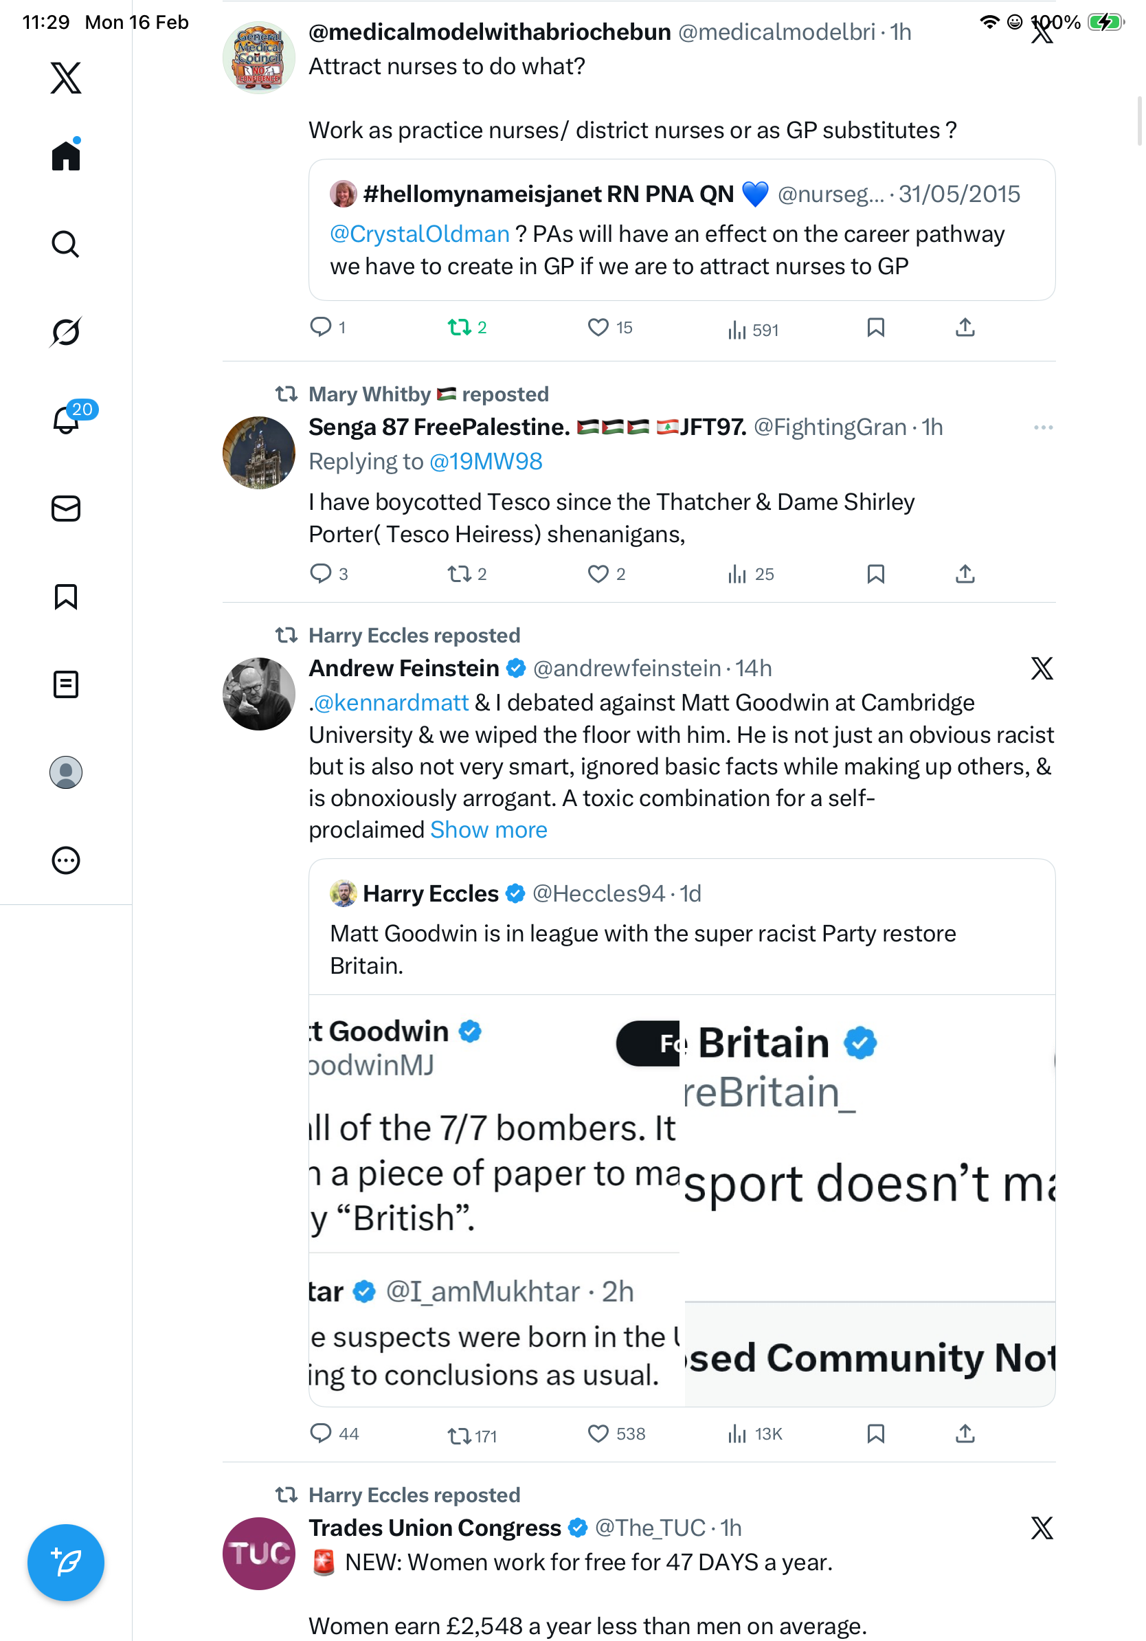Screen dimensions: 1146x1641
Task: Open the @kennardmatt mention link
Action: click(391, 702)
